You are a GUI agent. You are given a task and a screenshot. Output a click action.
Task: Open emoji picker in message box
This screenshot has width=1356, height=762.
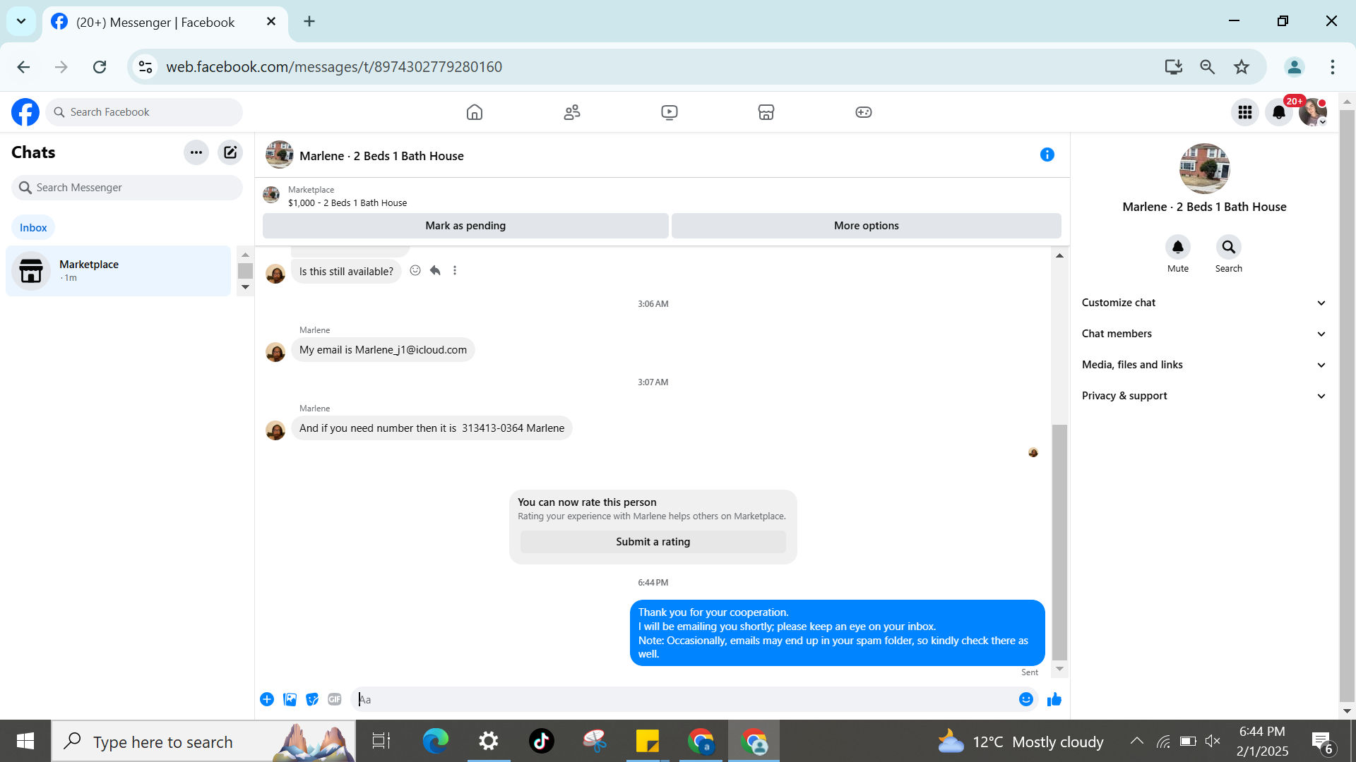click(x=1025, y=699)
